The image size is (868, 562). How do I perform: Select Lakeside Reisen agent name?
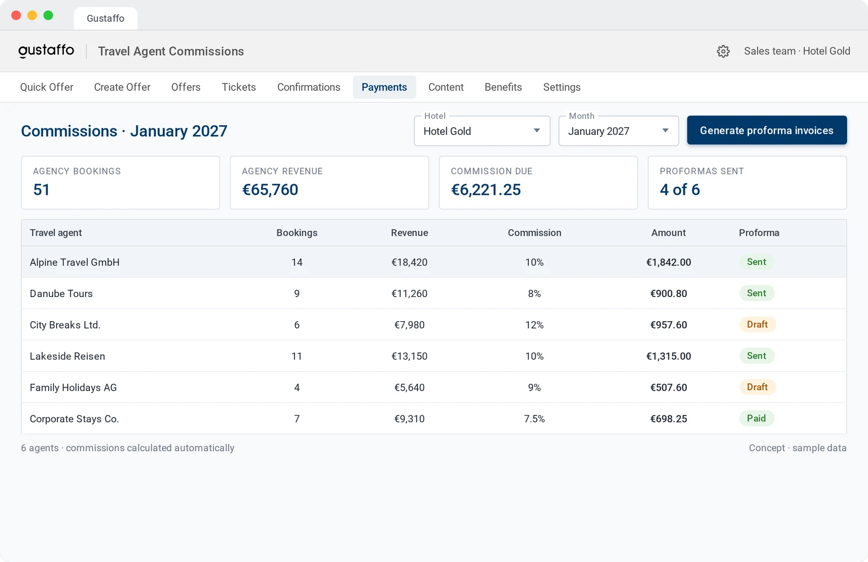68,356
